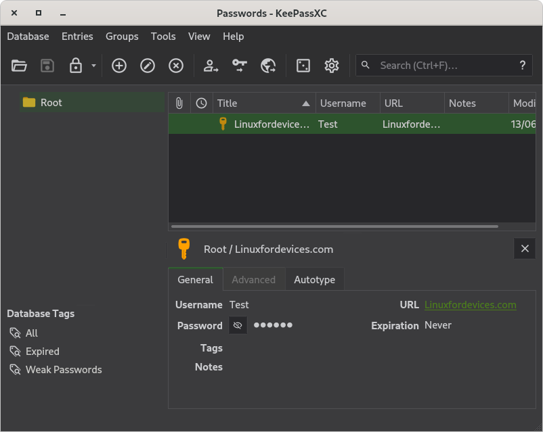Open the Linuxfordevices.com URL link
The image size is (543, 432).
[x=470, y=305]
